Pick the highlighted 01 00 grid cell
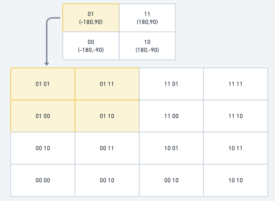The height and width of the screenshot is (201, 275). (43, 116)
